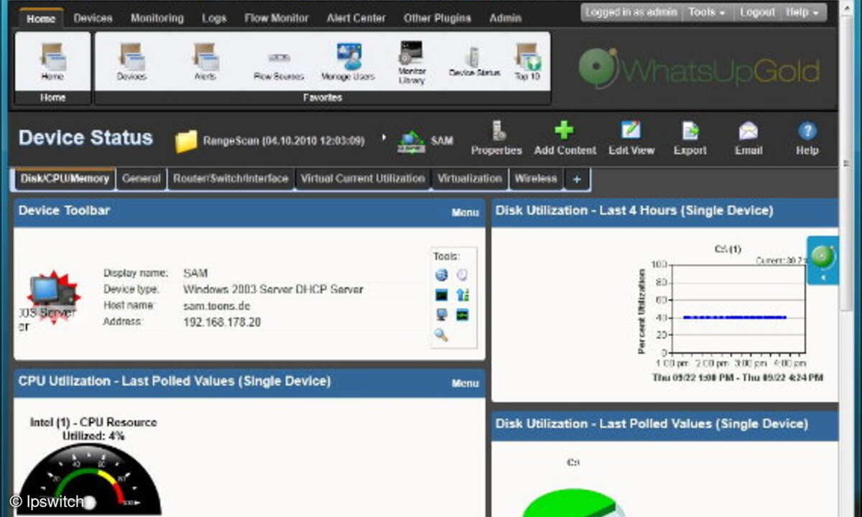Click the blue up-arrow tool icon
This screenshot has height=517, width=862.
pos(462,294)
